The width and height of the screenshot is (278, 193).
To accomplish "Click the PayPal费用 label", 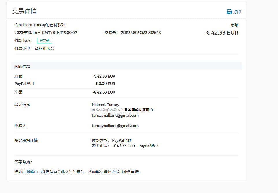I will (x=24, y=84).
